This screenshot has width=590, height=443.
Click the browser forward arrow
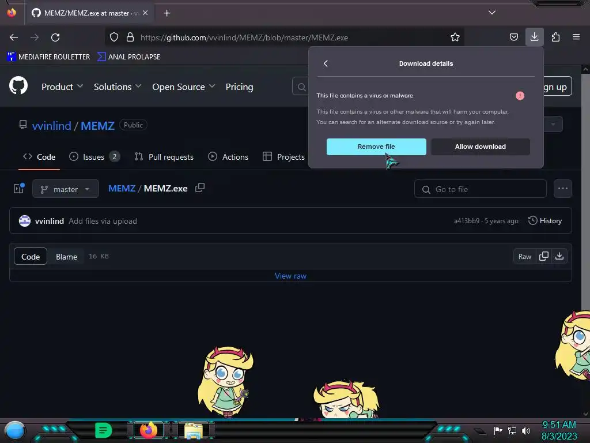[x=35, y=37]
